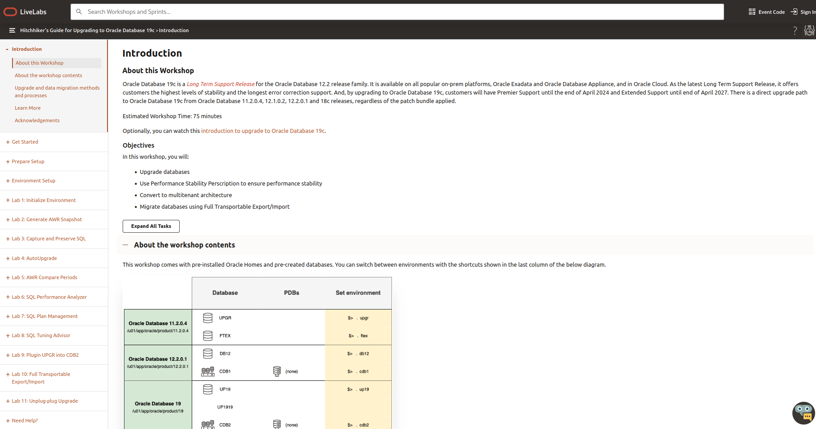Click the Sign In link

[808, 12]
